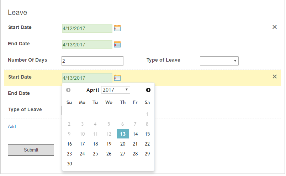The width and height of the screenshot is (286, 176).
Task: Open calendar icon for first Start Date
Action: pyautogui.click(x=117, y=28)
